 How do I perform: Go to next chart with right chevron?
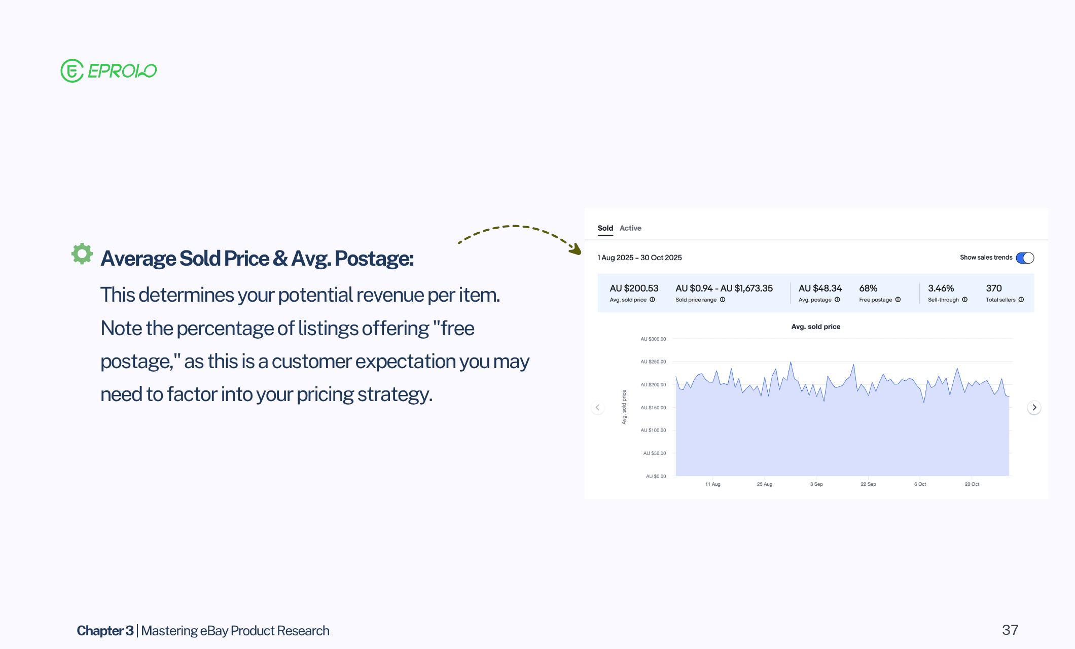click(1034, 408)
